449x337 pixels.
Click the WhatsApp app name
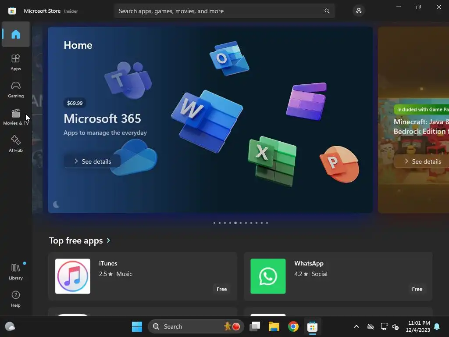(x=309, y=263)
